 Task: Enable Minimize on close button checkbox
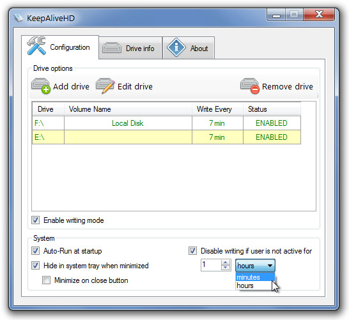46,280
